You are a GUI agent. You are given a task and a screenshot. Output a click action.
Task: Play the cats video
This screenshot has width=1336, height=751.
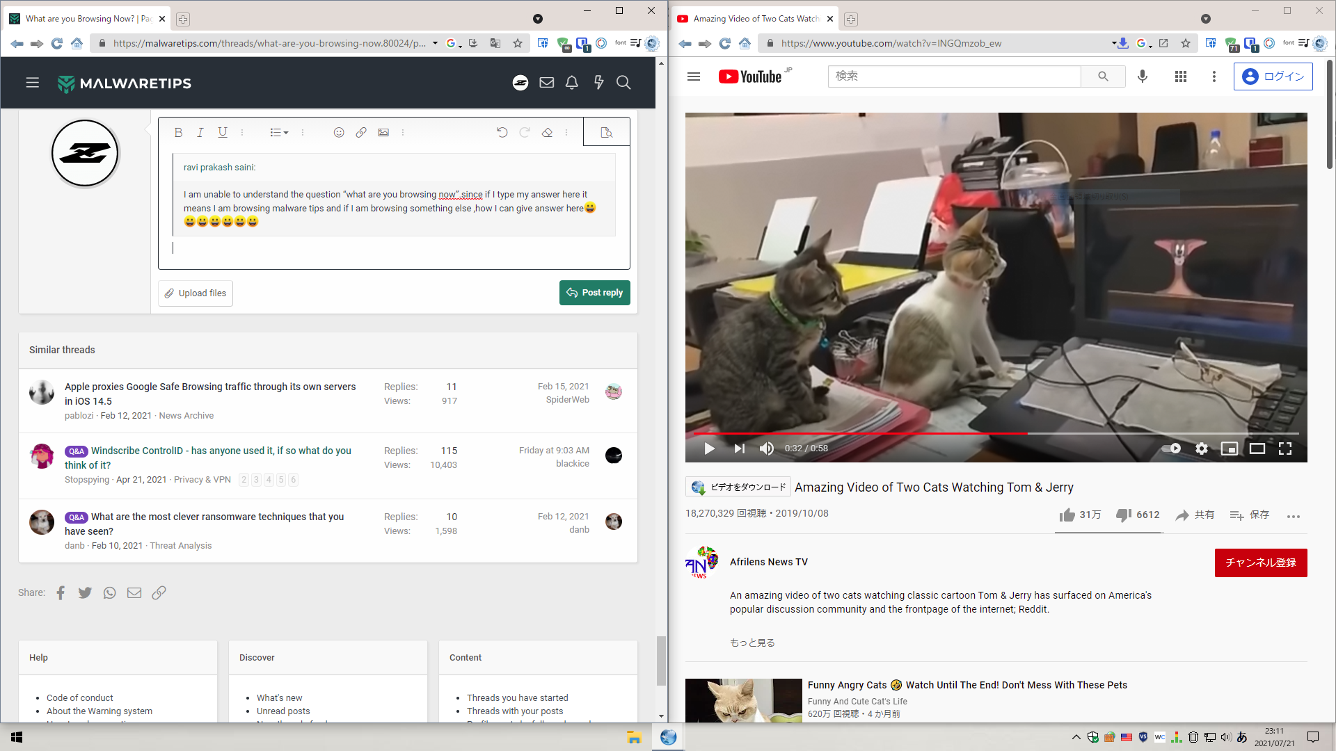pyautogui.click(x=709, y=449)
